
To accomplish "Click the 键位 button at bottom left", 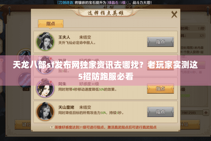I will point(23,124).
